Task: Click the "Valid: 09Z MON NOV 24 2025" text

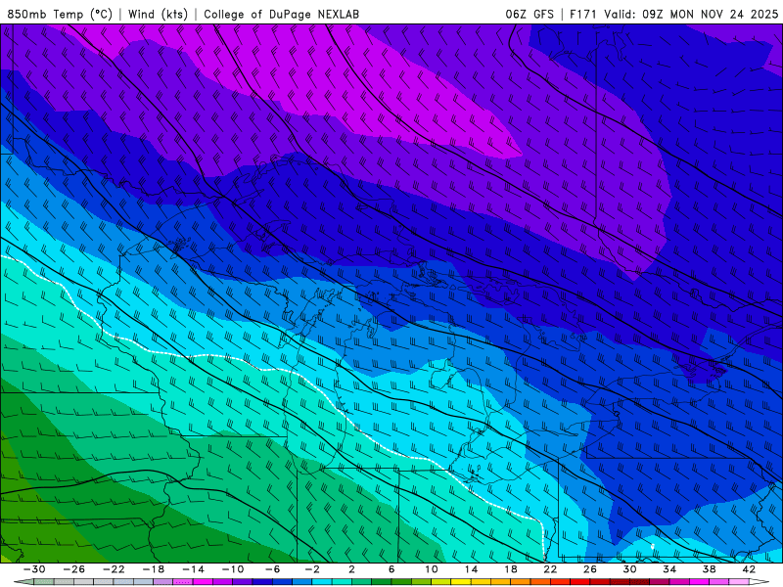Action: pyautogui.click(x=691, y=14)
